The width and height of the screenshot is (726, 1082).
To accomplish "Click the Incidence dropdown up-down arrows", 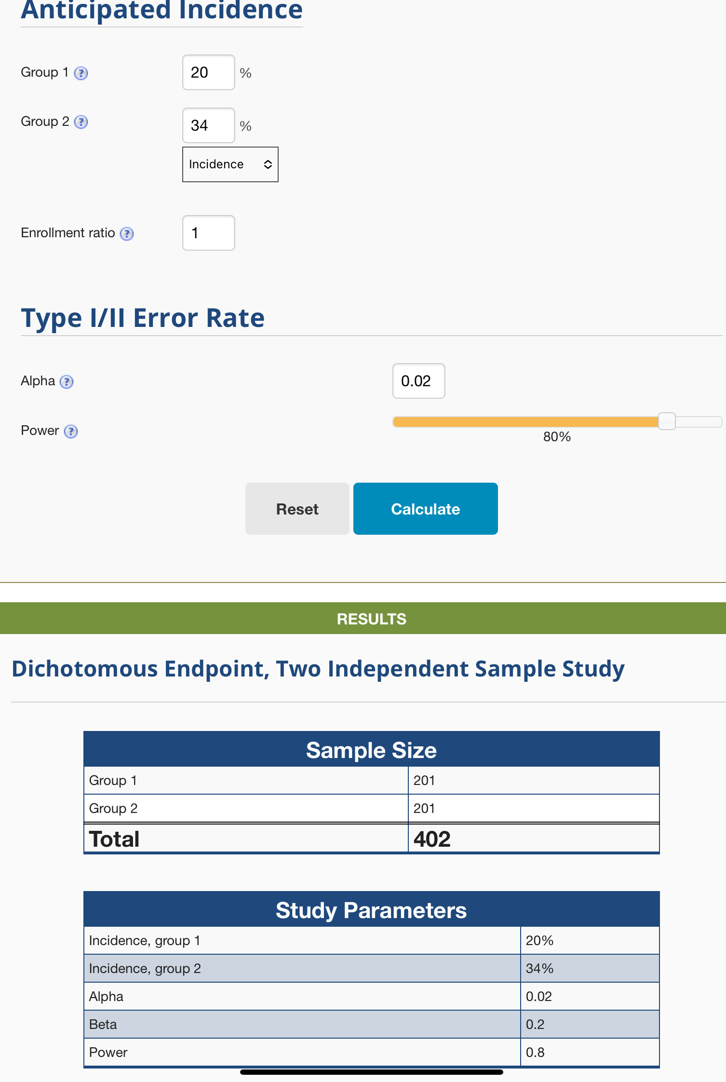I will click(268, 164).
